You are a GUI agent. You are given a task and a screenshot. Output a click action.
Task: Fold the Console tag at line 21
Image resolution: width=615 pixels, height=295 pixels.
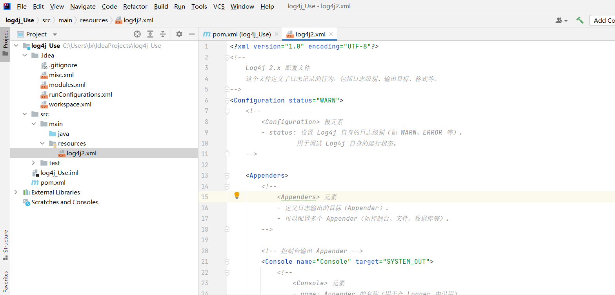click(227, 262)
